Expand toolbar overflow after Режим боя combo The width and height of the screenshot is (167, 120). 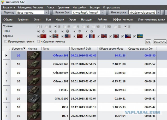pos(107,13)
